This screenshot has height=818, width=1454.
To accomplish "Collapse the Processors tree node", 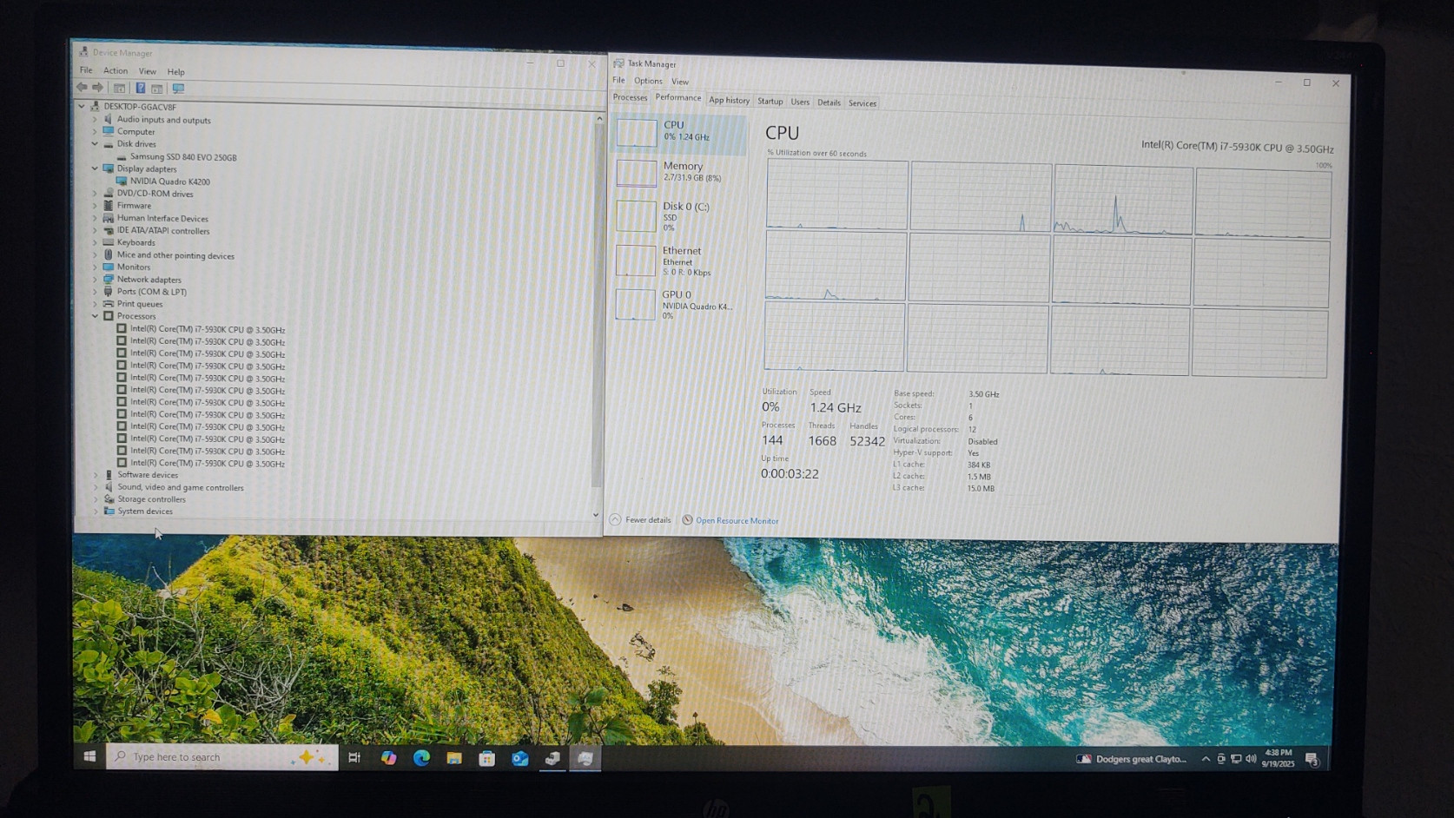I will tap(96, 316).
